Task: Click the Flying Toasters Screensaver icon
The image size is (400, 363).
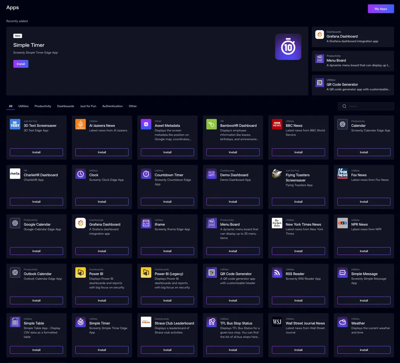Action: (x=277, y=174)
